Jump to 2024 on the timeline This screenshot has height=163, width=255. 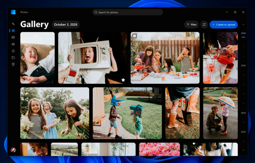[243, 113]
